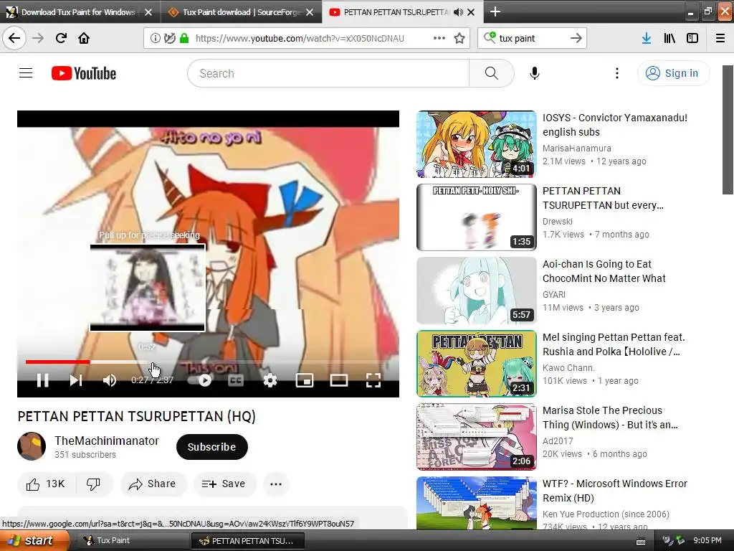Go back with the browser back arrow
The height and width of the screenshot is (551, 734).
(x=14, y=38)
